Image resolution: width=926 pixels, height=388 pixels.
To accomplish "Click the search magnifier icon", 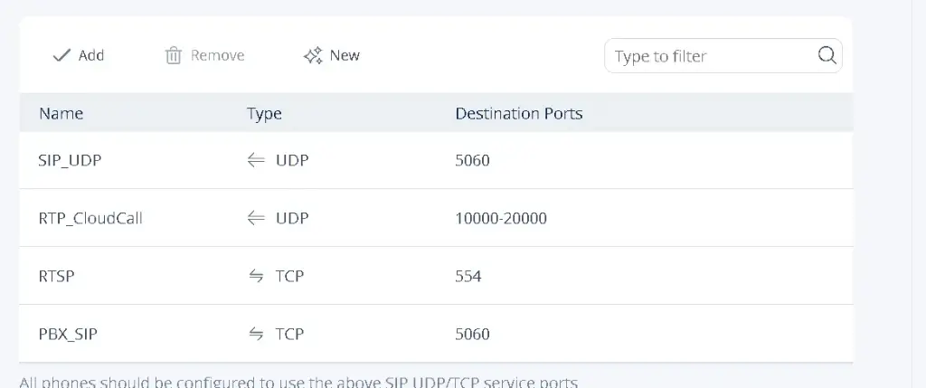I will [x=827, y=55].
